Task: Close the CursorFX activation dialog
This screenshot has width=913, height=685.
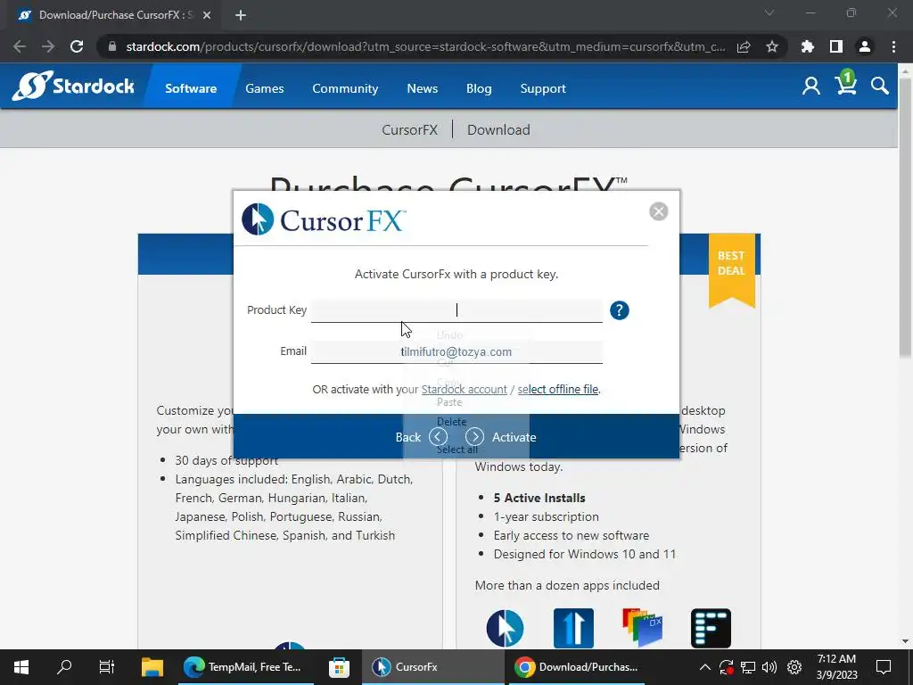Action: click(x=659, y=211)
